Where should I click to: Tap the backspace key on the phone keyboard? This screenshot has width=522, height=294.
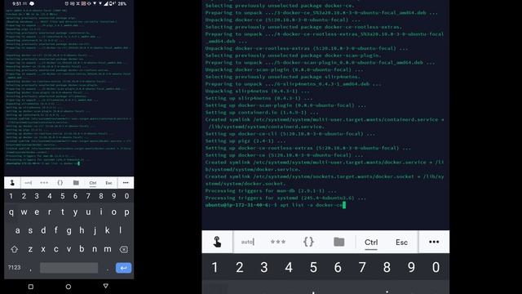click(123, 249)
